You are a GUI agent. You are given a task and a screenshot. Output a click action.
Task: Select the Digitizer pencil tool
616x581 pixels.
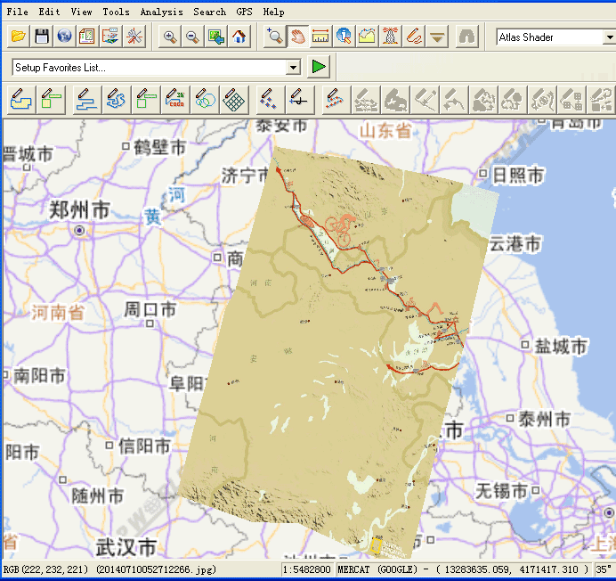click(414, 37)
